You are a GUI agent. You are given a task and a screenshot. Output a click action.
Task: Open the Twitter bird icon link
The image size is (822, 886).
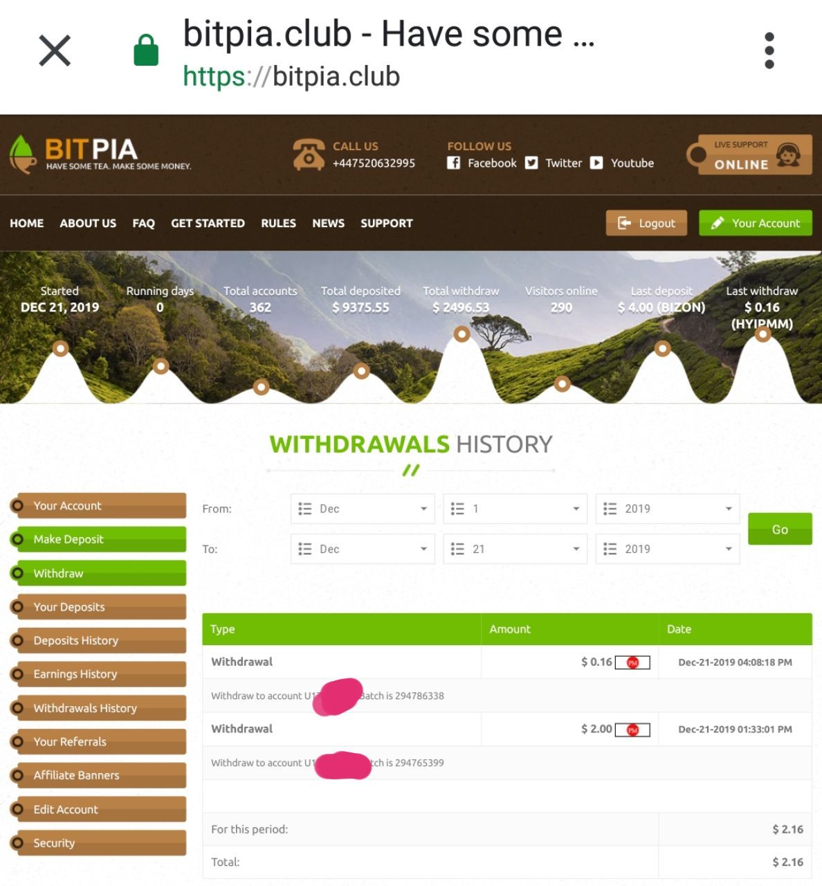point(531,163)
